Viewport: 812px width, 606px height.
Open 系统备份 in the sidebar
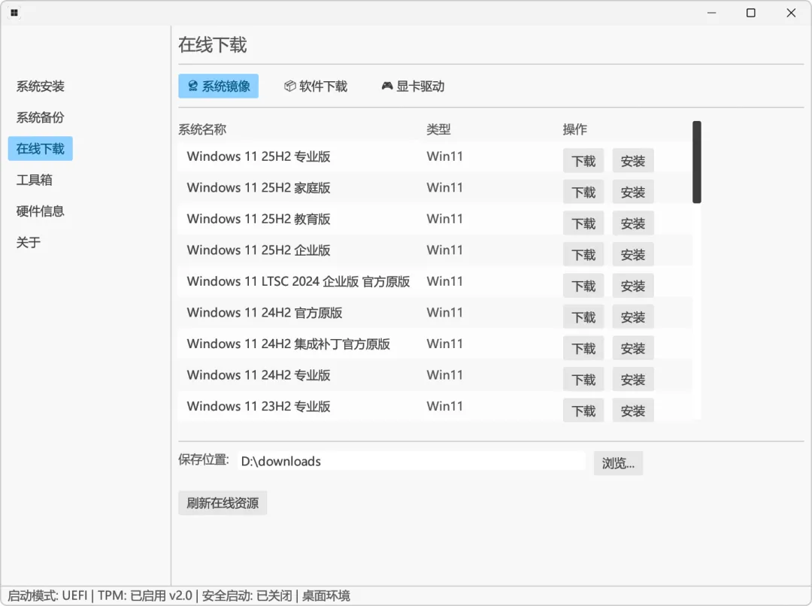pyautogui.click(x=41, y=117)
